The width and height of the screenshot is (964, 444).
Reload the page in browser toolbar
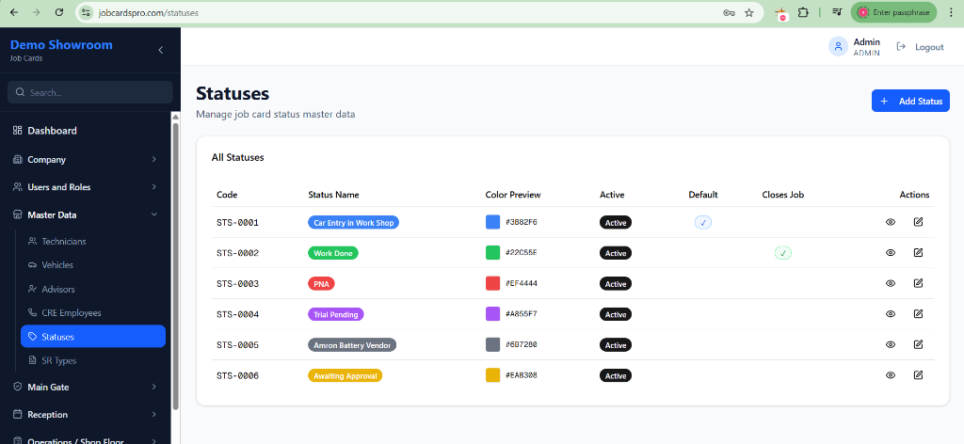59,12
